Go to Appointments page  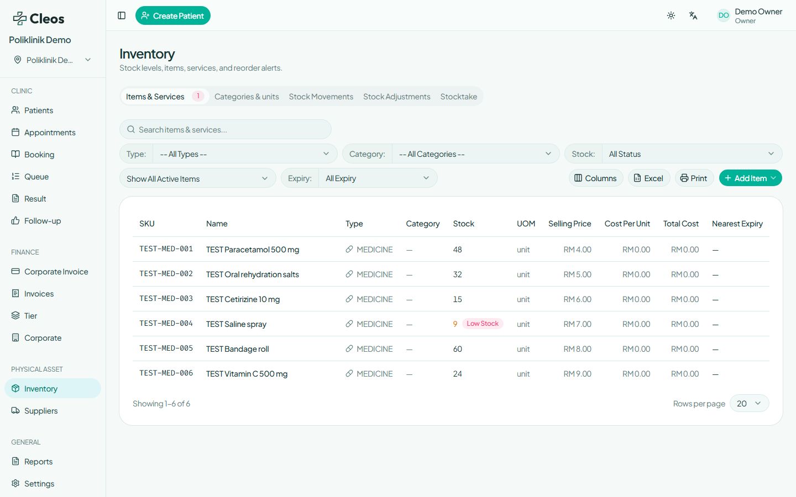point(53,133)
